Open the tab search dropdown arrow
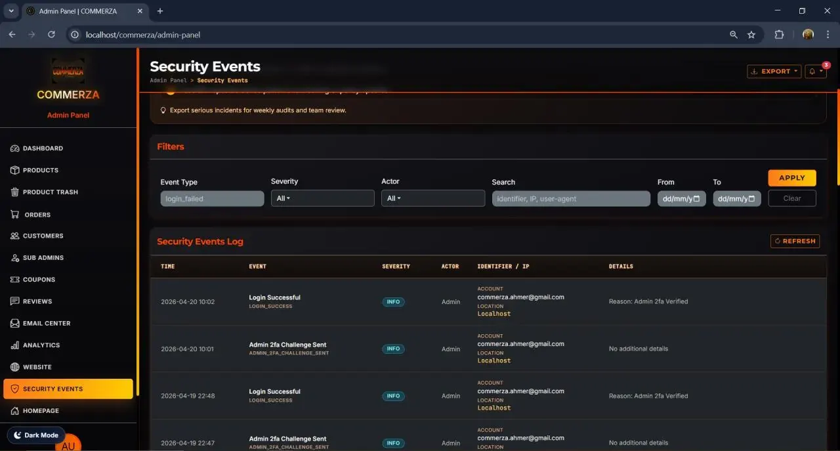This screenshot has width=840, height=451. (x=11, y=11)
